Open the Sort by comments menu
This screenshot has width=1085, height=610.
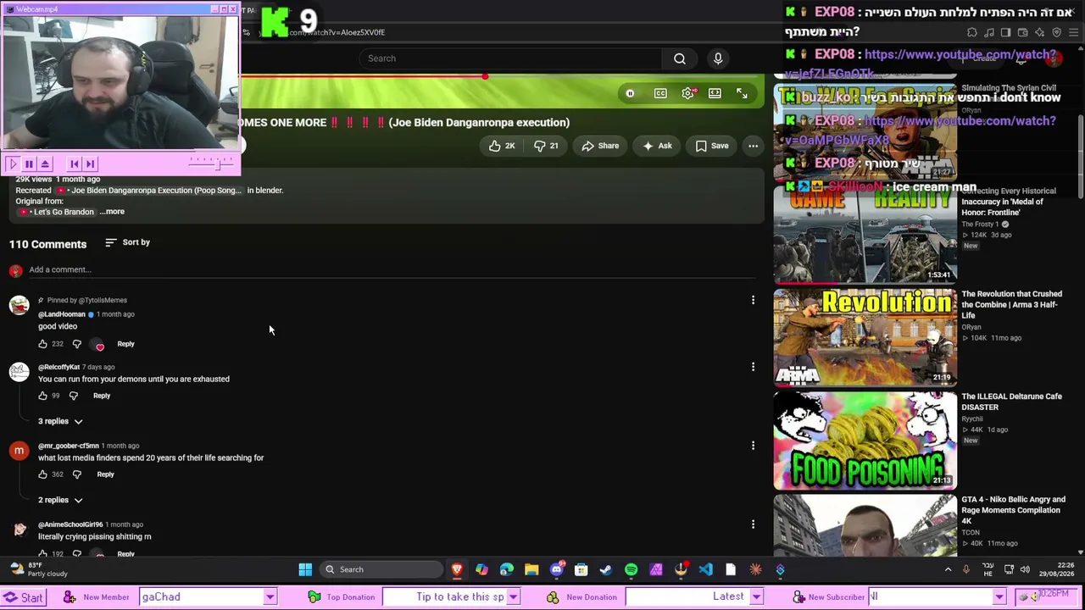[x=127, y=242]
